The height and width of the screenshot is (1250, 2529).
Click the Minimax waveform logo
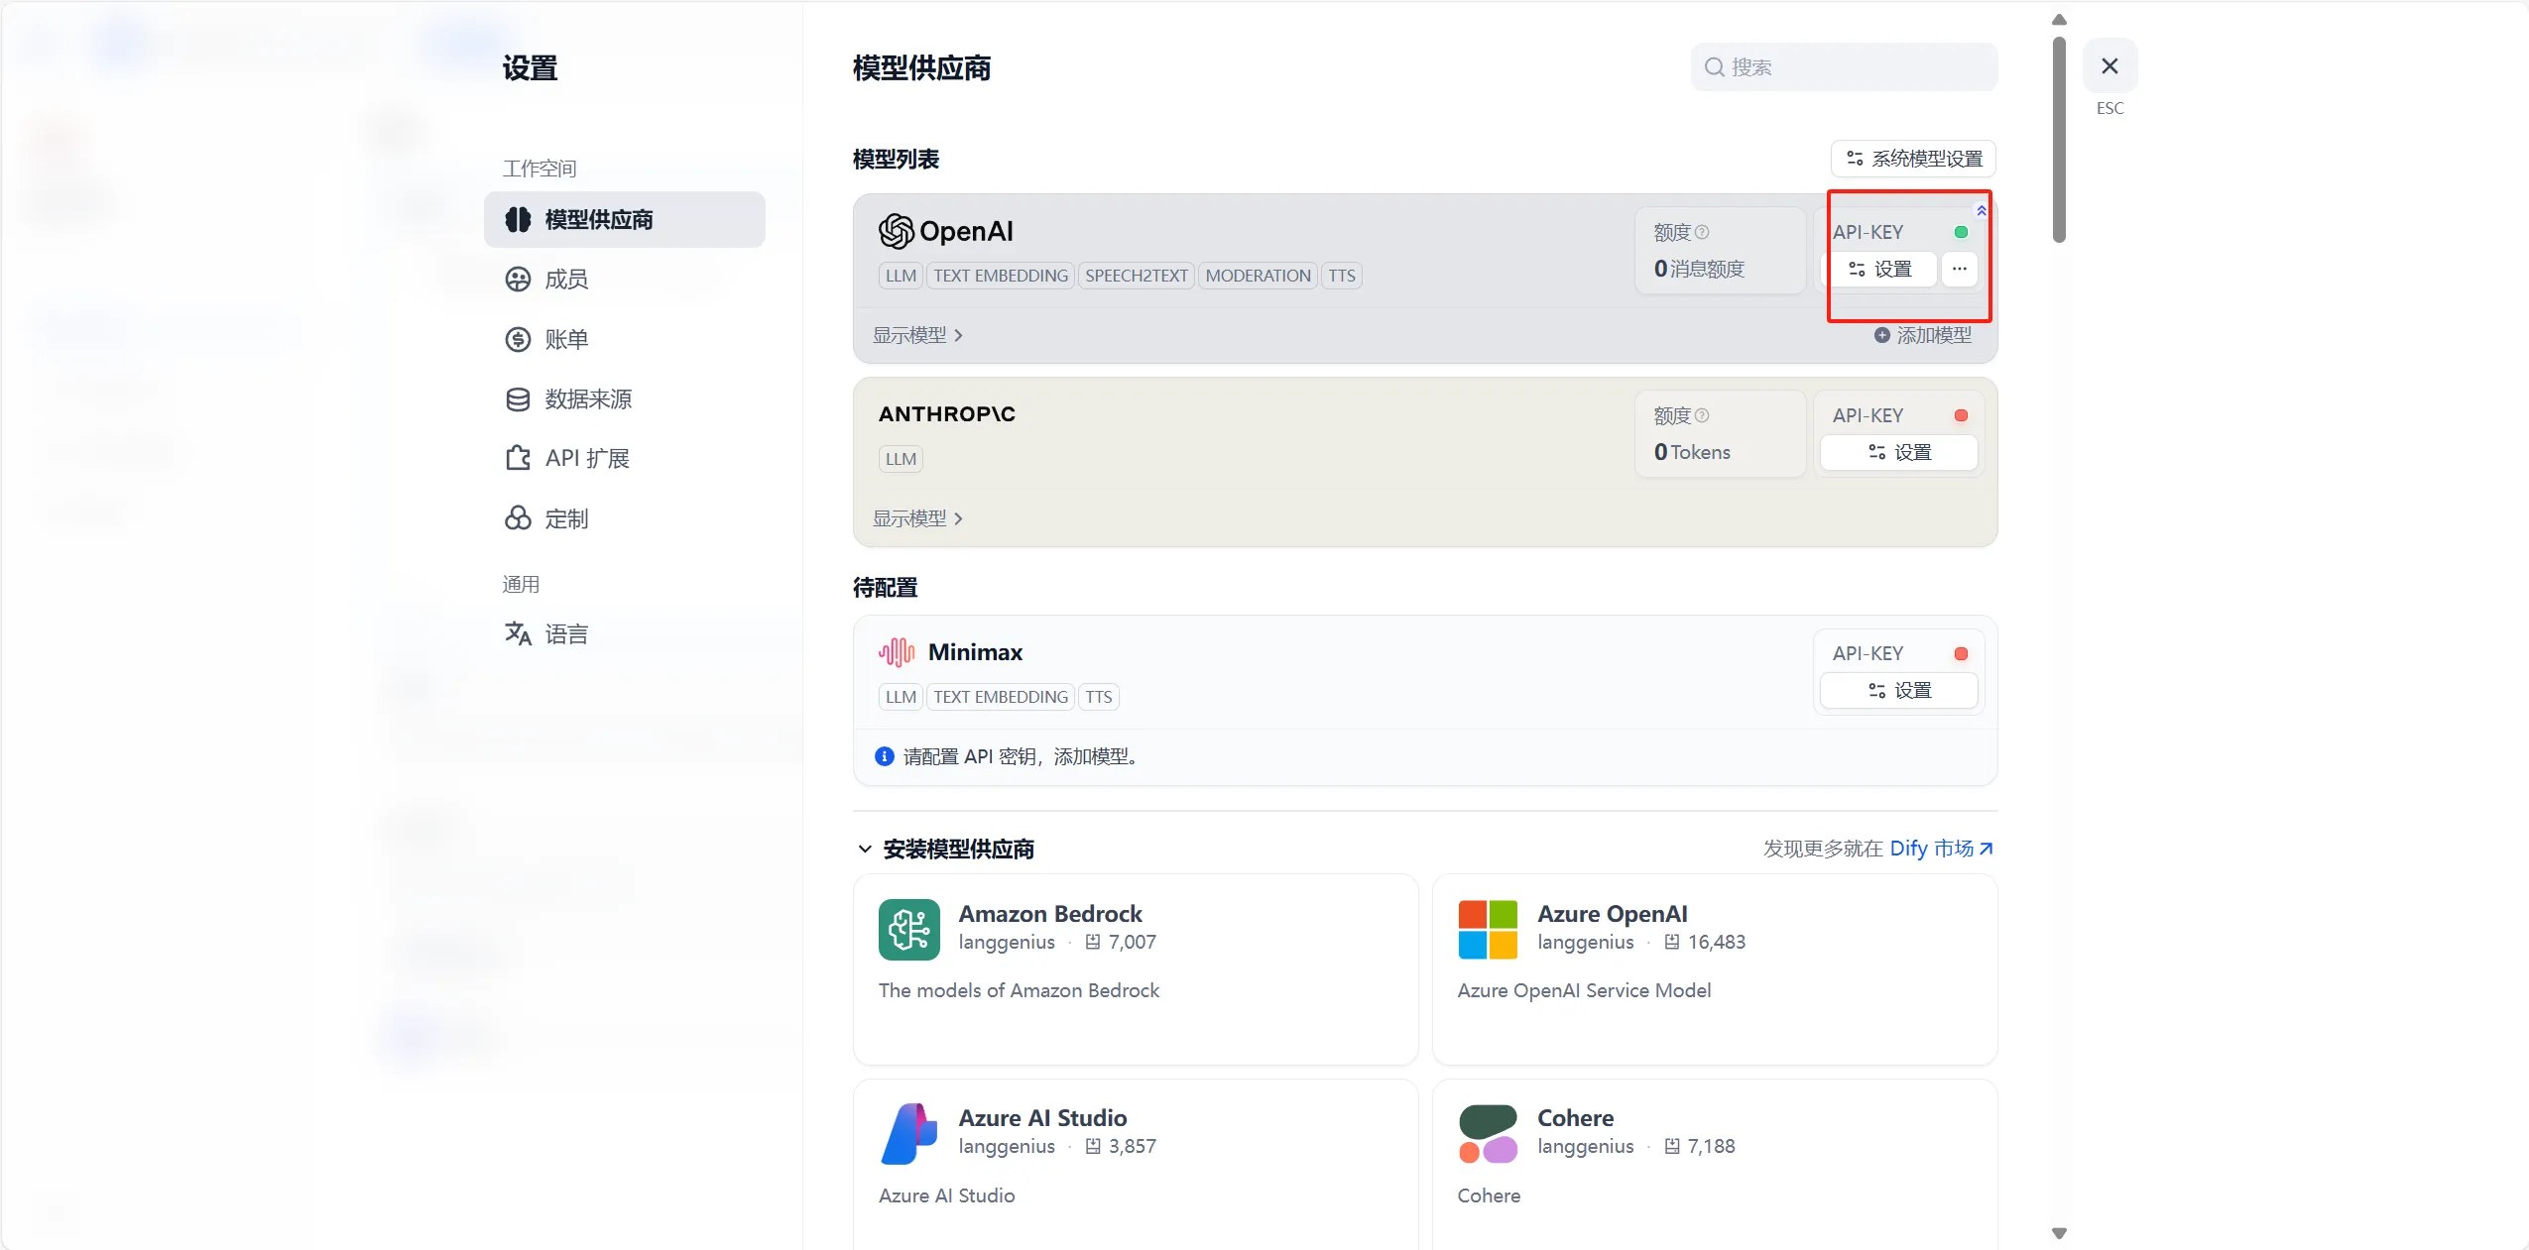pyautogui.click(x=896, y=652)
